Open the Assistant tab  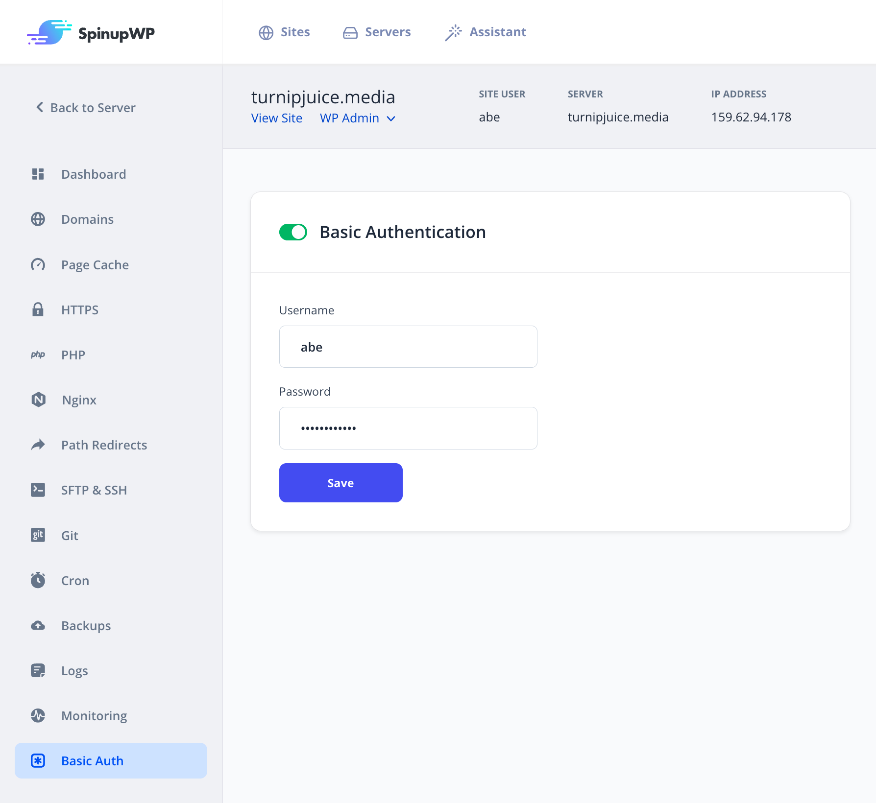click(x=485, y=32)
